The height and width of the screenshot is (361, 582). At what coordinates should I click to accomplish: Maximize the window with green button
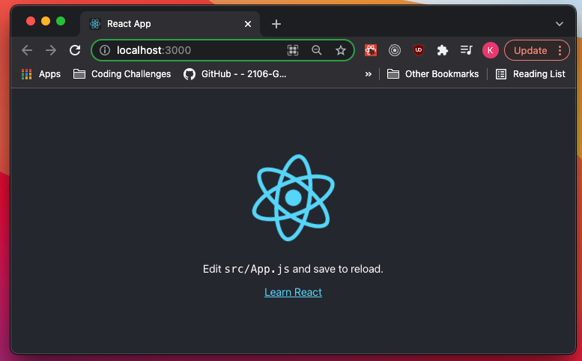coord(61,21)
